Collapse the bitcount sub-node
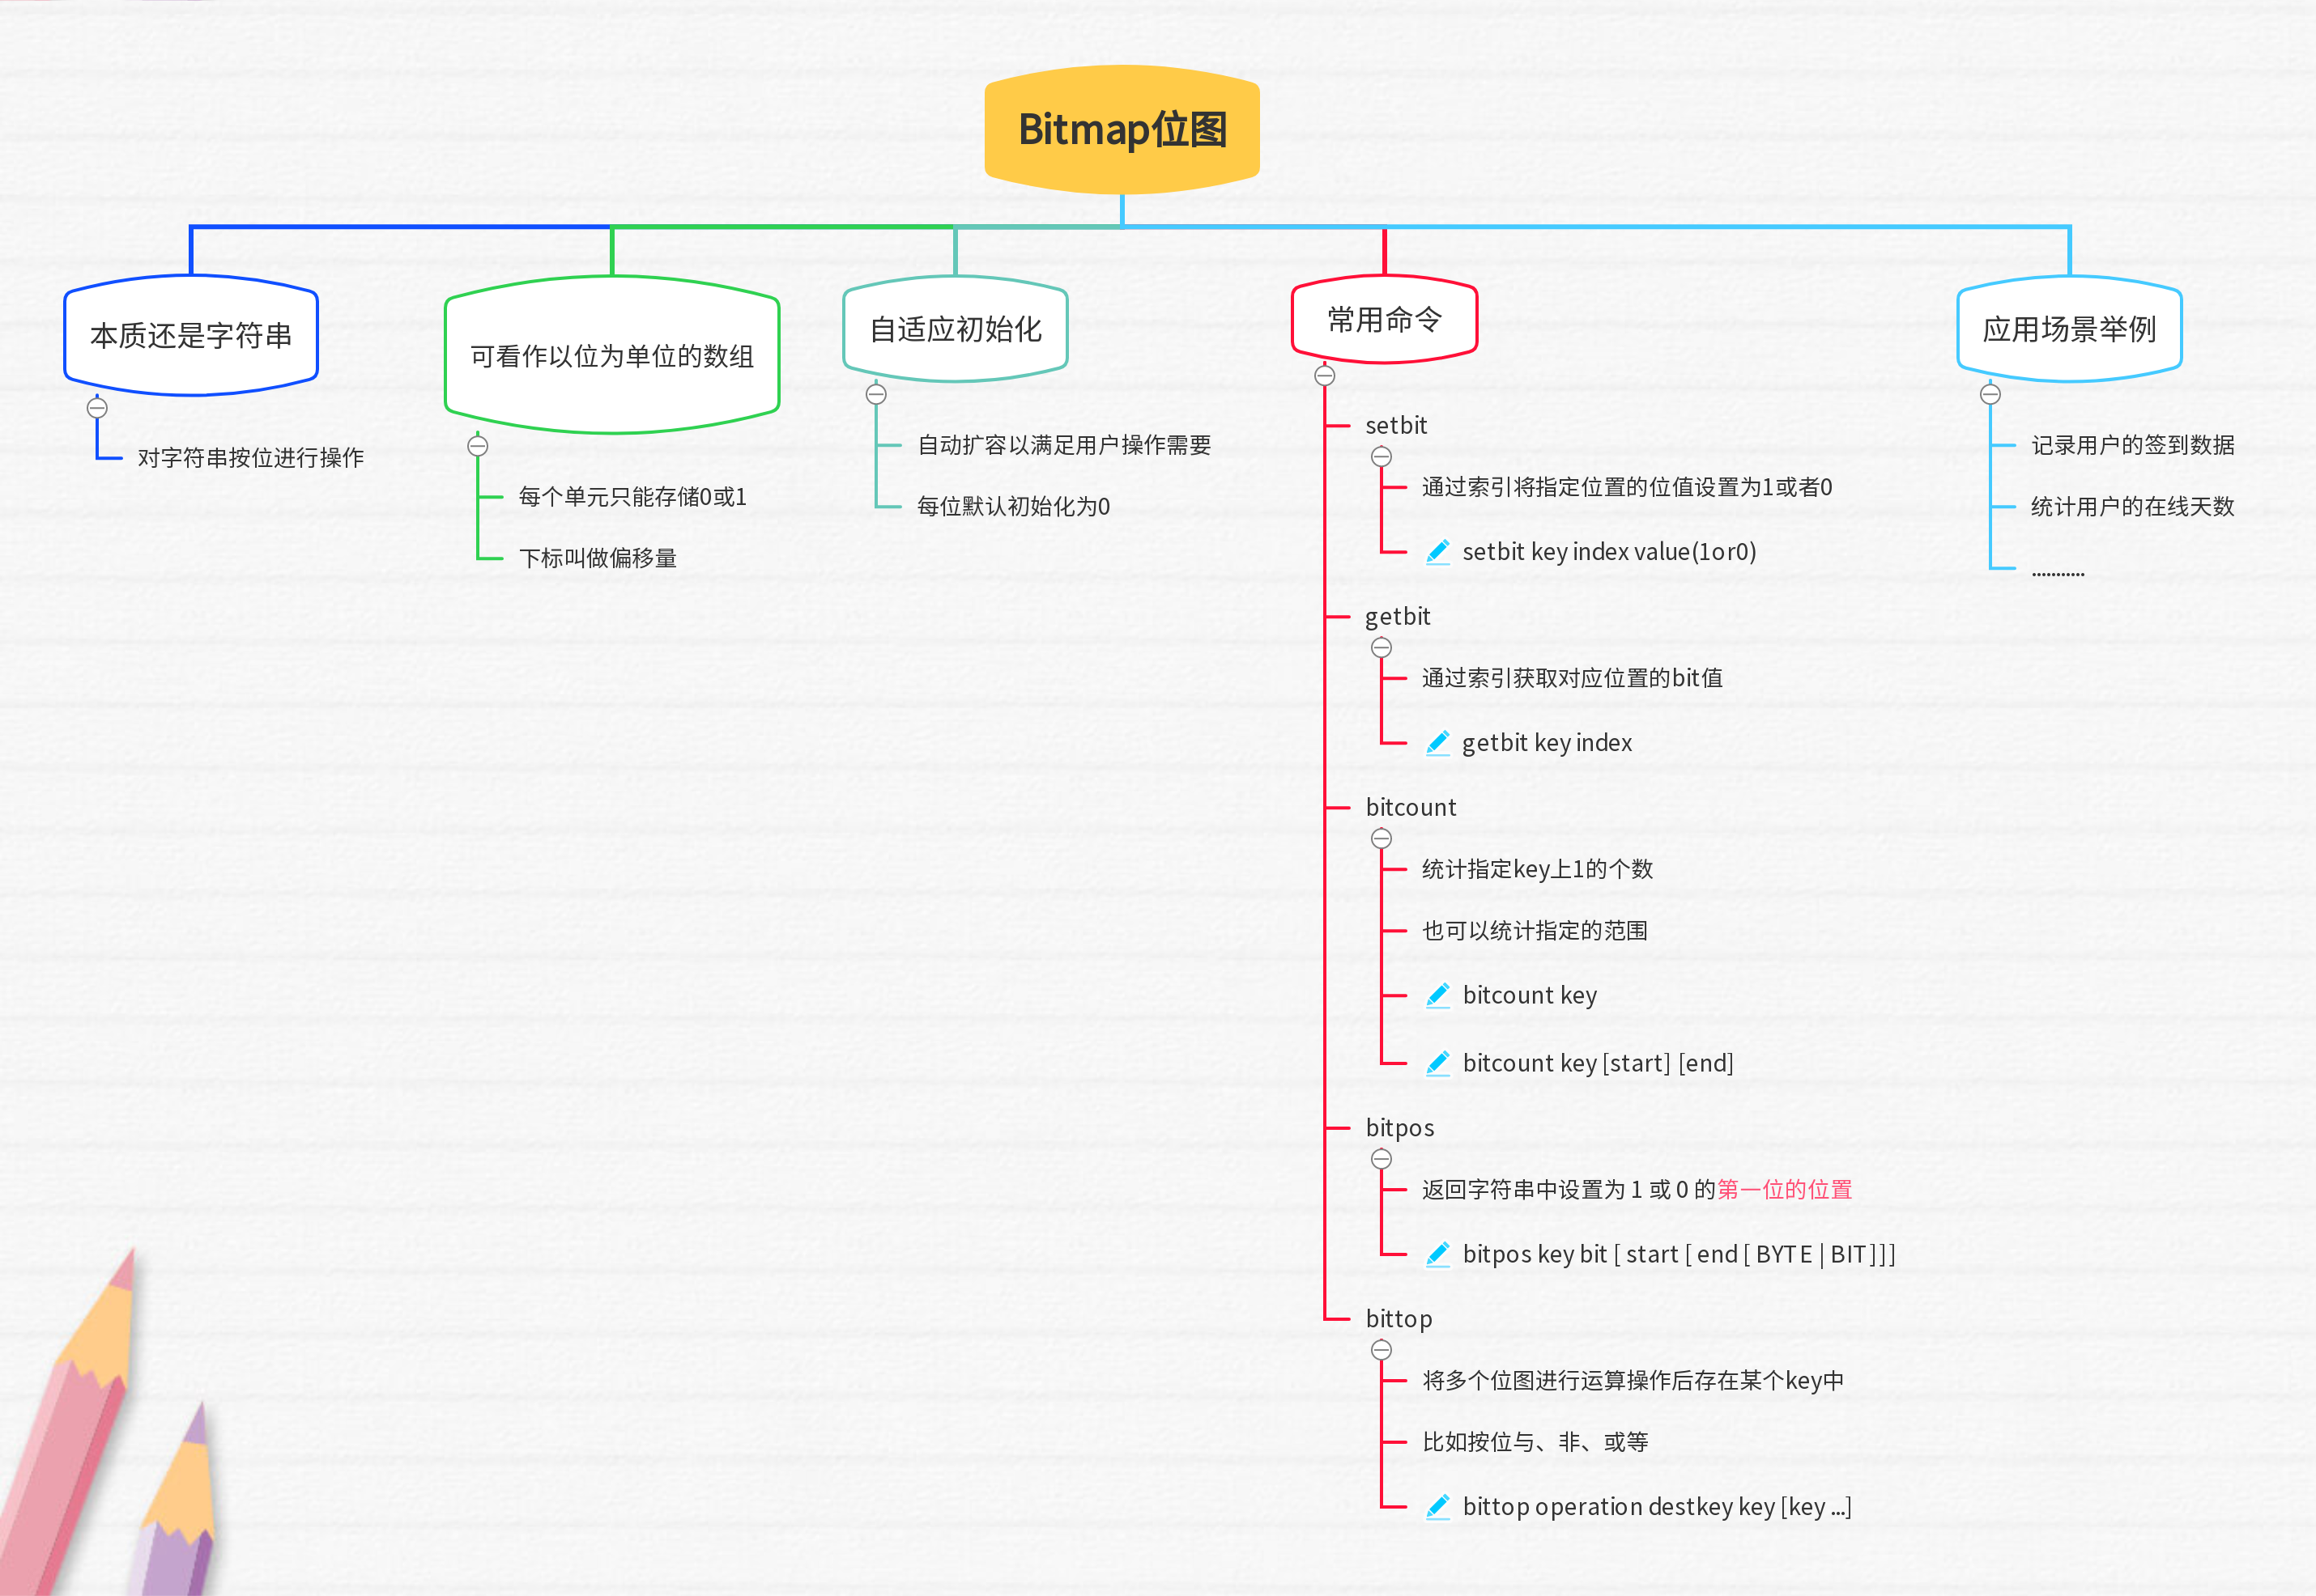This screenshot has width=2316, height=1596. coord(1382,839)
